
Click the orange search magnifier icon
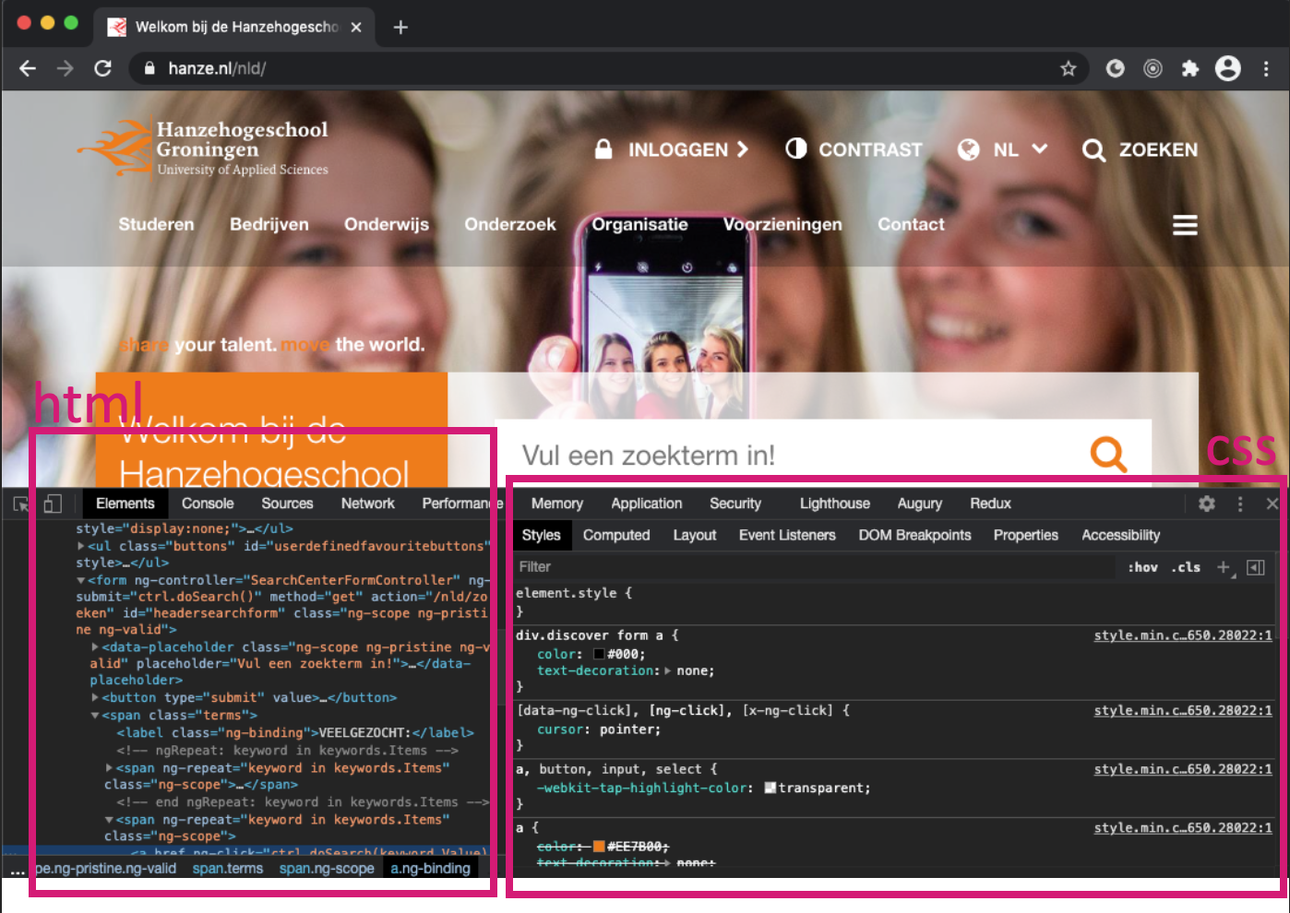click(x=1108, y=454)
